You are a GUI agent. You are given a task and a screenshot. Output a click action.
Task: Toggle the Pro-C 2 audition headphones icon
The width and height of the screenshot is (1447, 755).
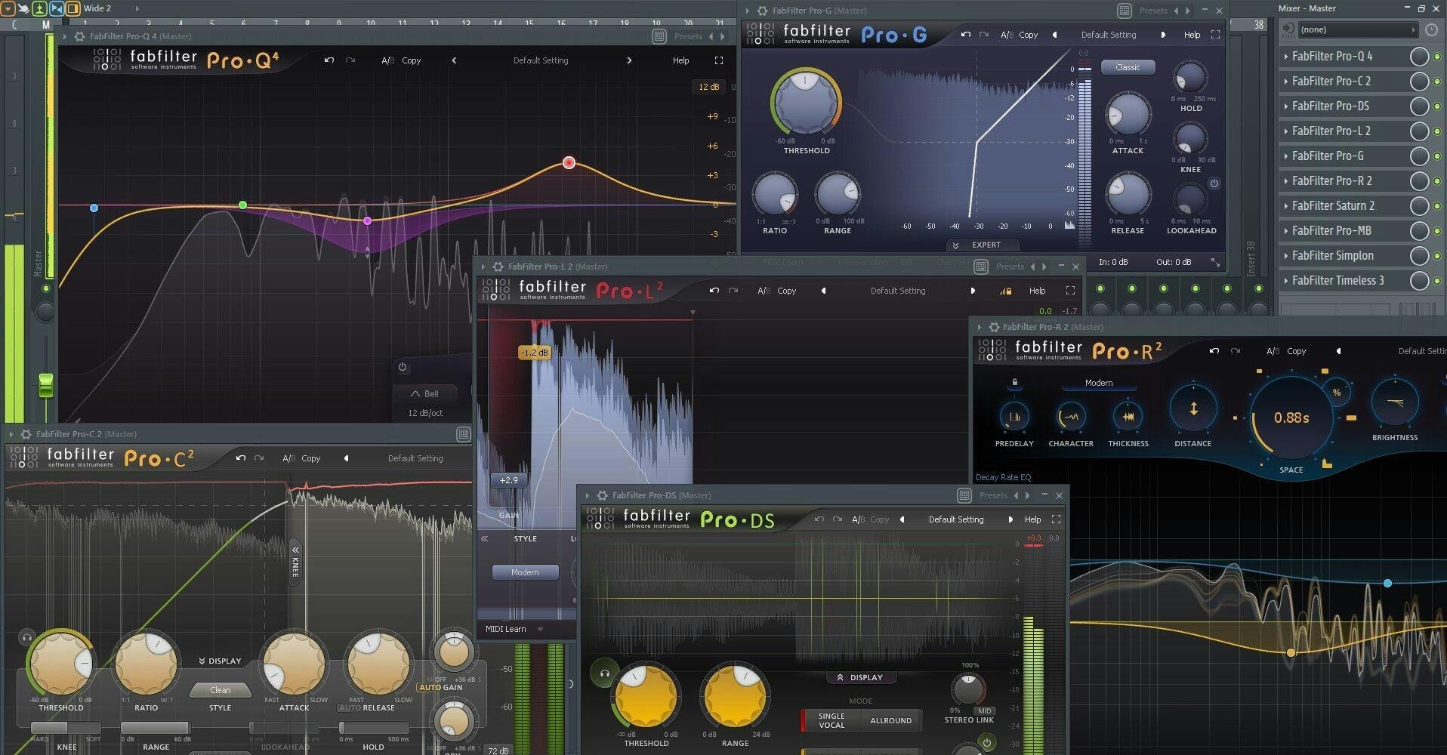27,637
